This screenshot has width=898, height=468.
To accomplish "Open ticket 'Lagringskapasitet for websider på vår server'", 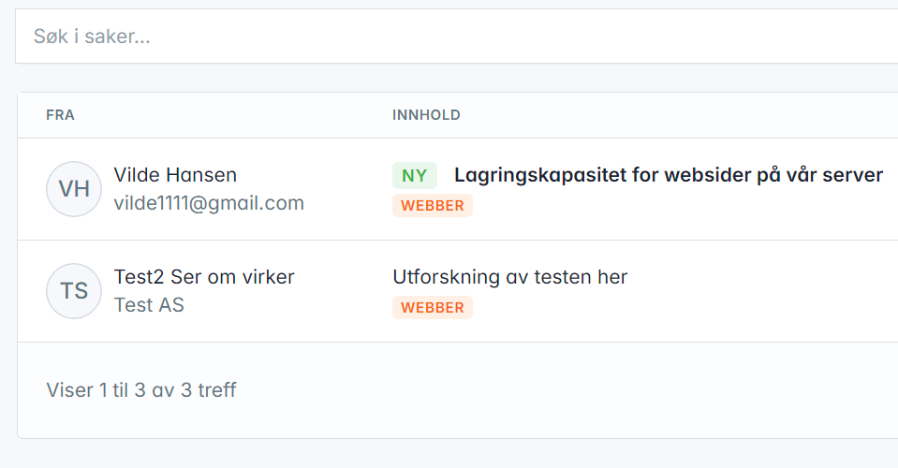I will 669,175.
